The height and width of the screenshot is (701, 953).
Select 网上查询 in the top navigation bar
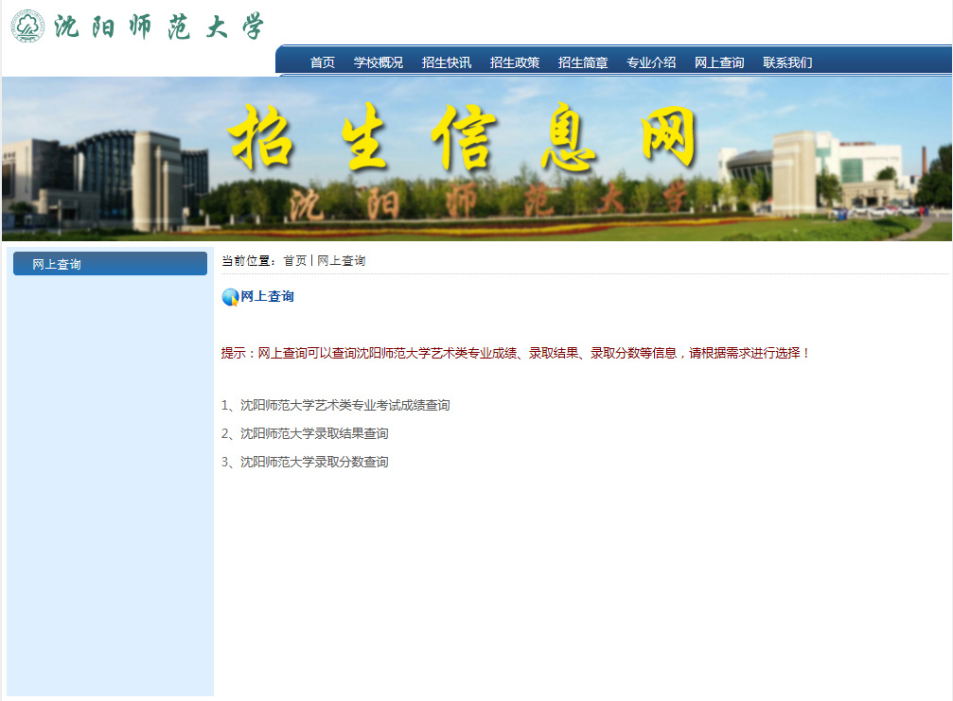pos(718,62)
